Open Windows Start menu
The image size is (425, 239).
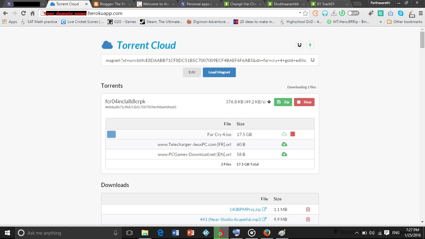pyautogui.click(x=7, y=233)
